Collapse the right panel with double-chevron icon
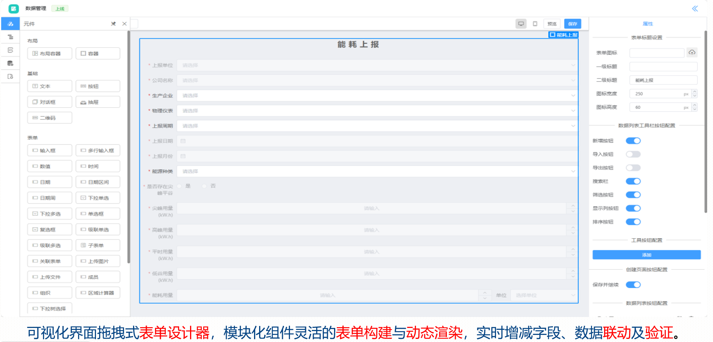The height and width of the screenshot is (342, 713). [695, 9]
